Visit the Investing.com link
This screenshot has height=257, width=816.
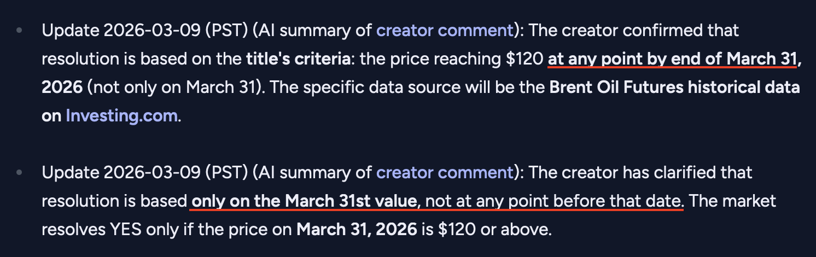coord(121,115)
